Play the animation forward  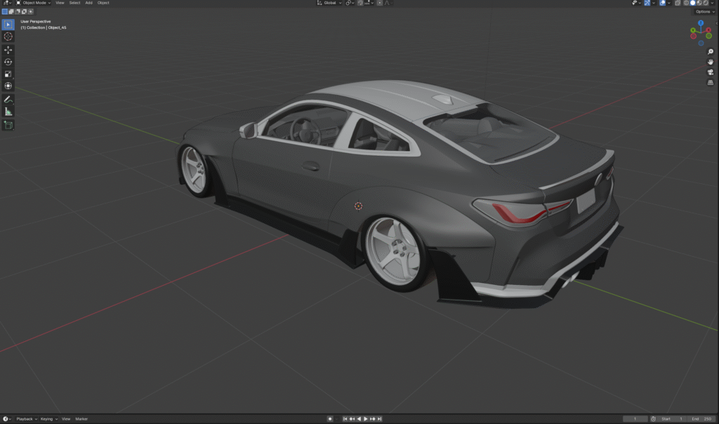coord(365,419)
